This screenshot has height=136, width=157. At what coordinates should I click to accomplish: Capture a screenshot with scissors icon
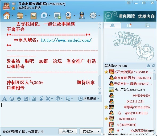pos(48,99)
